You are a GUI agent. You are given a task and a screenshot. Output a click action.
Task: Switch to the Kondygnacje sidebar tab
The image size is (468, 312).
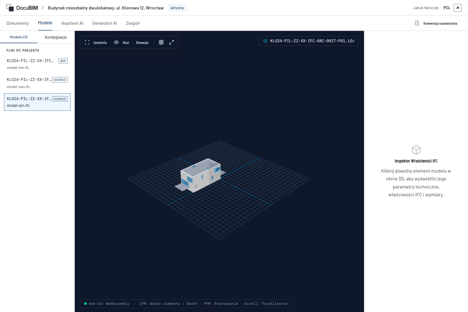[x=56, y=37]
